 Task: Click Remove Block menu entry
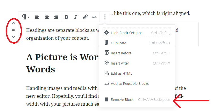137,99
